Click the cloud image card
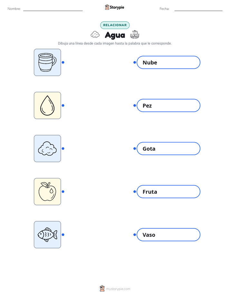Screen dimensions: 230x298 [47, 148]
